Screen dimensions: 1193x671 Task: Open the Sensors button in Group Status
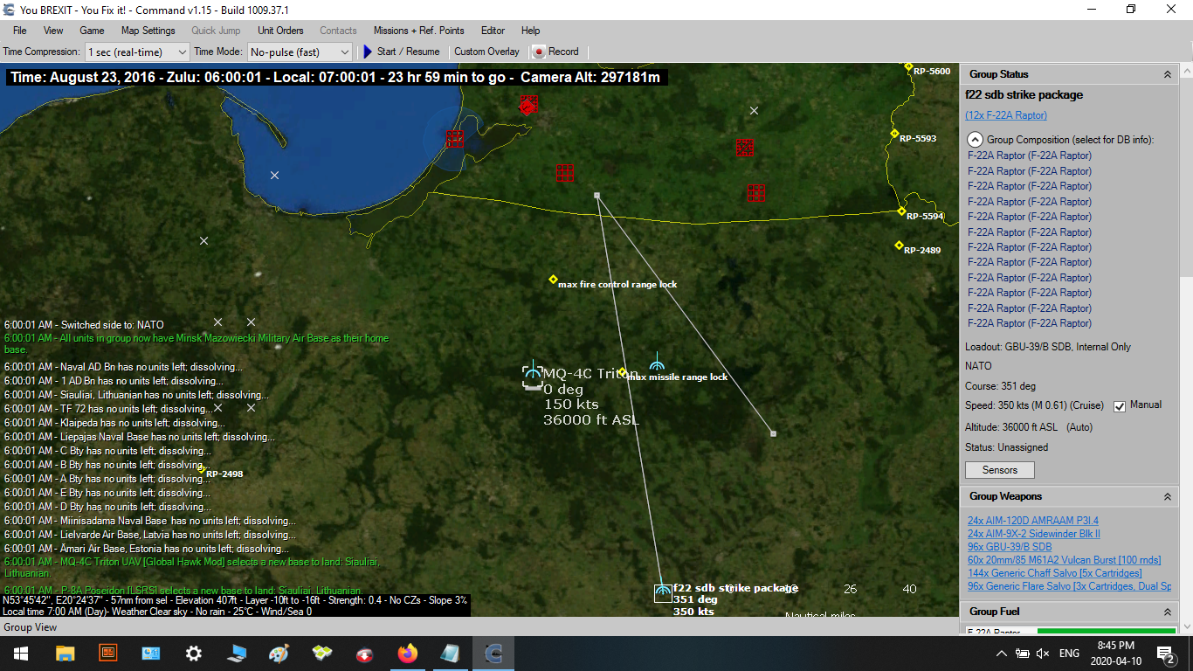[x=999, y=470]
